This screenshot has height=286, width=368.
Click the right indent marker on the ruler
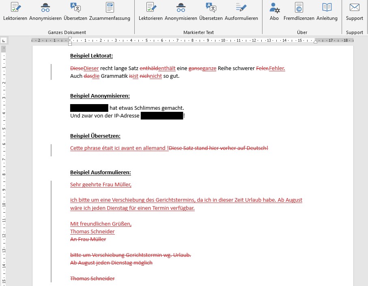(x=316, y=42)
